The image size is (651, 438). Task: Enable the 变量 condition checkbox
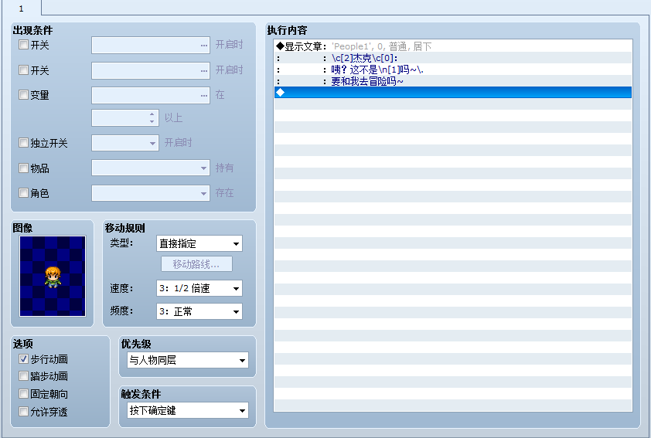click(24, 95)
